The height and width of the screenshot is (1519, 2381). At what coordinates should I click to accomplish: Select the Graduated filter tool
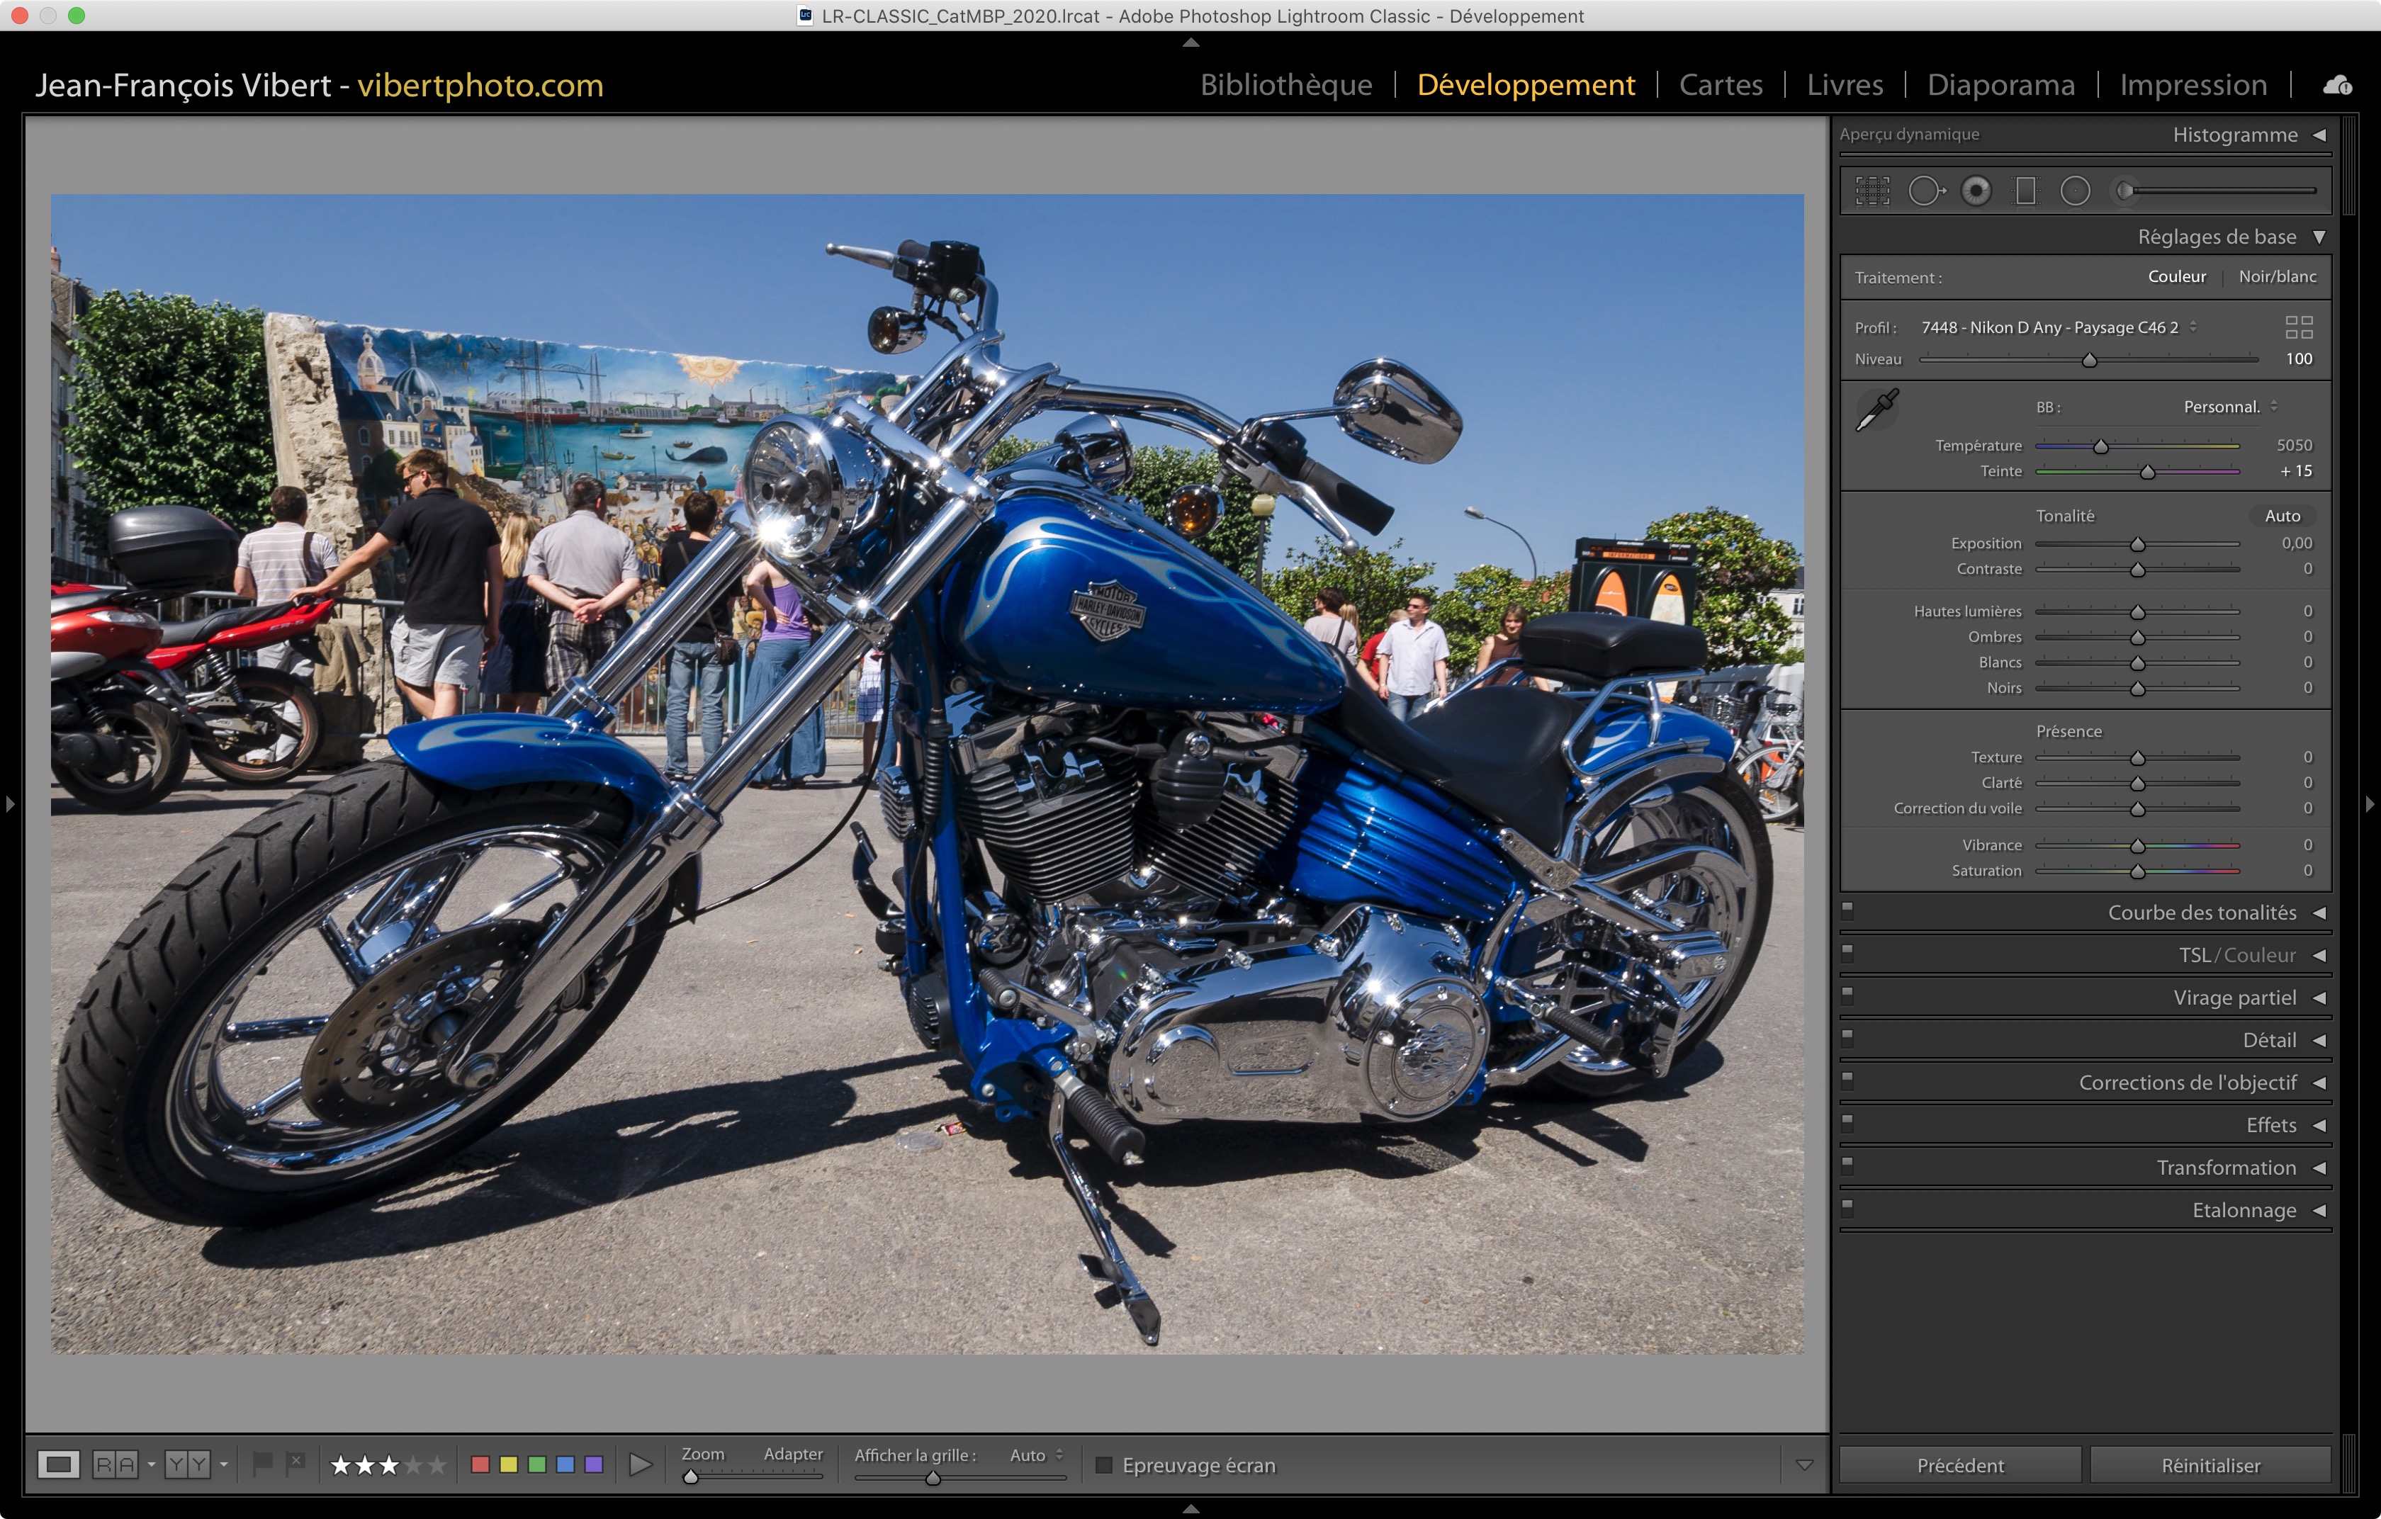[2025, 191]
